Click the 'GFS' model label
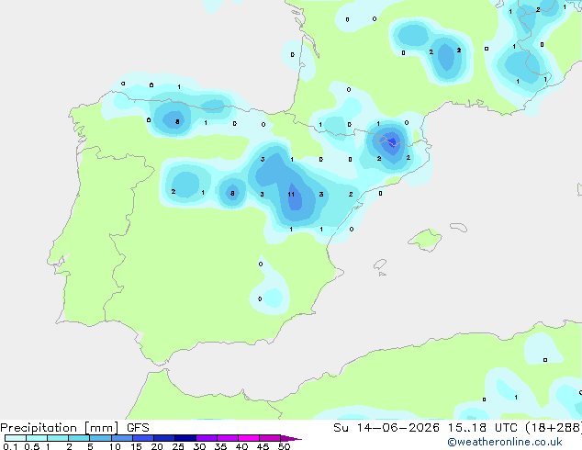582x450 pixels. (x=138, y=428)
